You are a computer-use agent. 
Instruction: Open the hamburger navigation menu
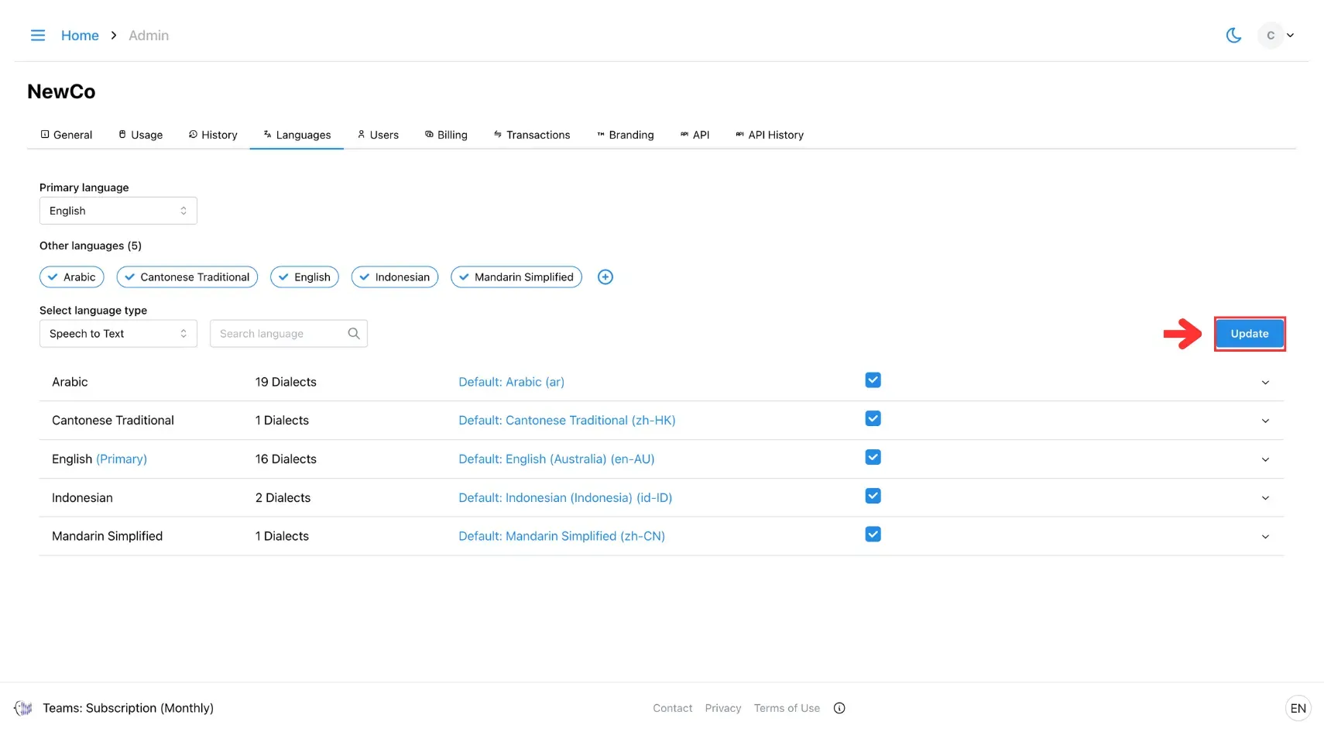[37, 36]
